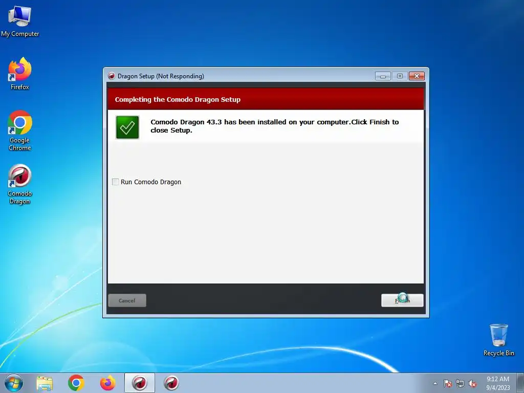
Task: Launch Firefox from the taskbar
Action: coord(108,383)
